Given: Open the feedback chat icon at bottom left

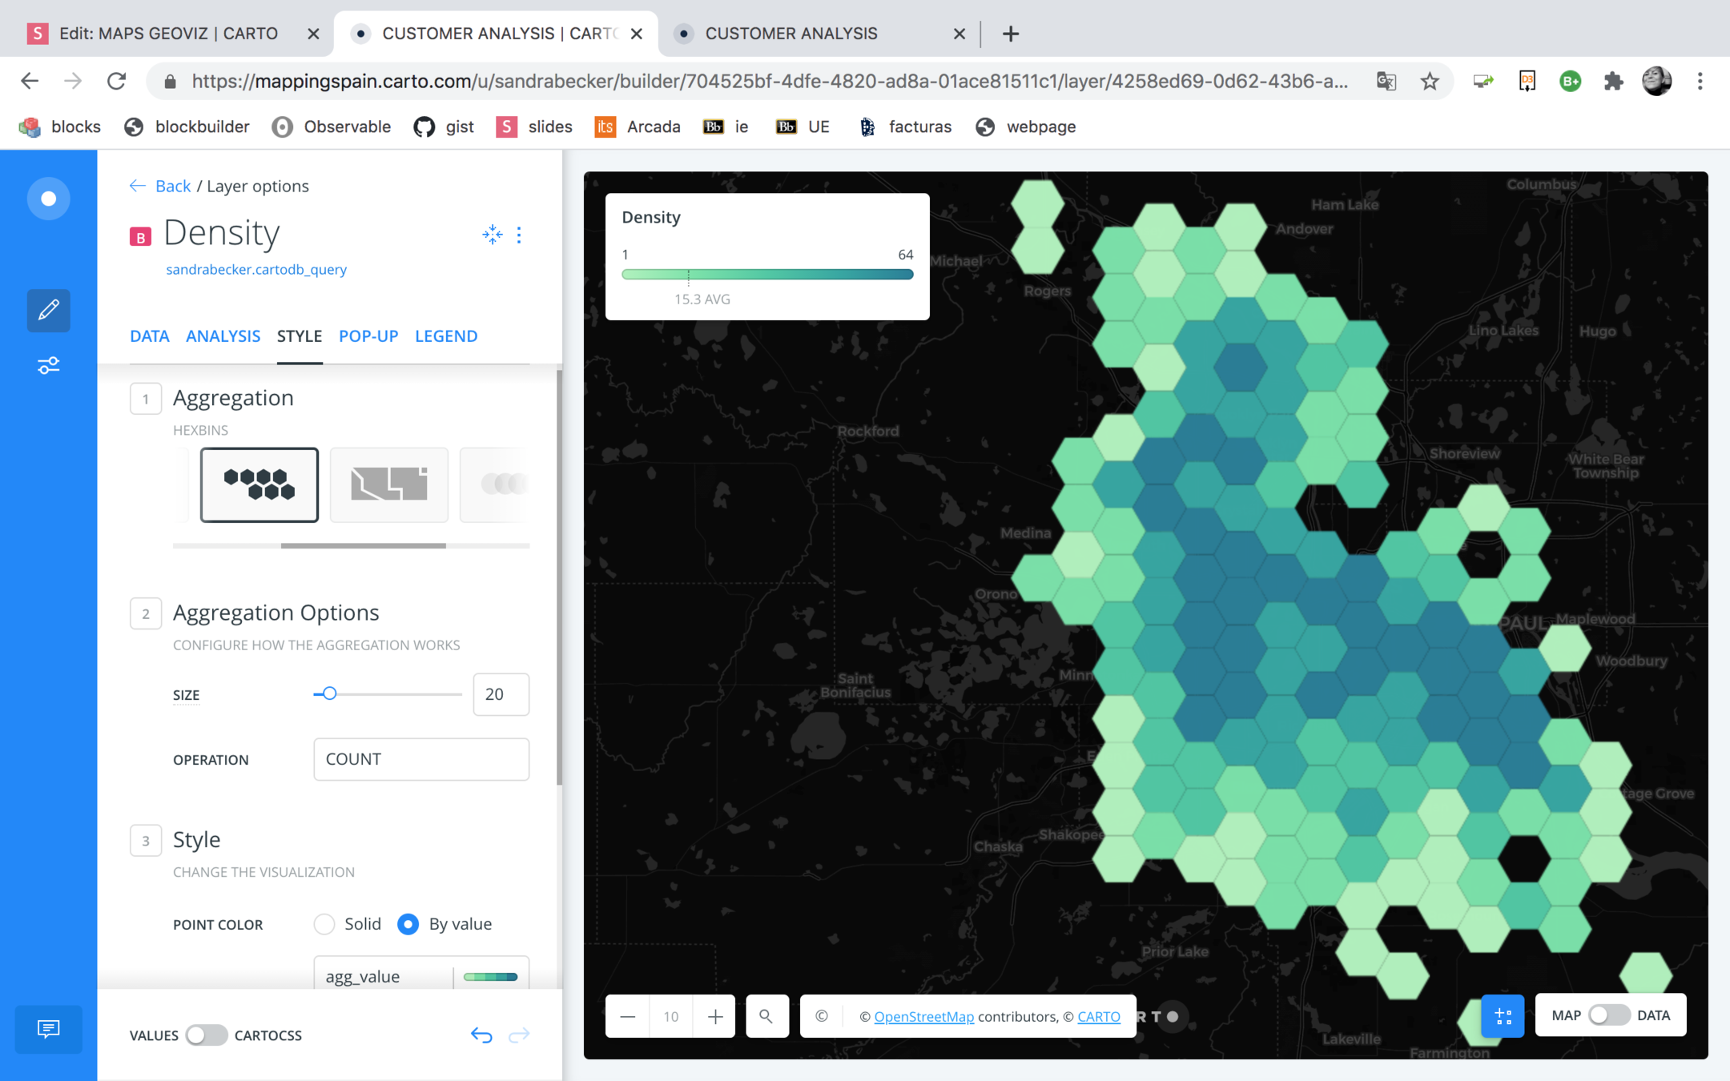Looking at the screenshot, I should (48, 1028).
